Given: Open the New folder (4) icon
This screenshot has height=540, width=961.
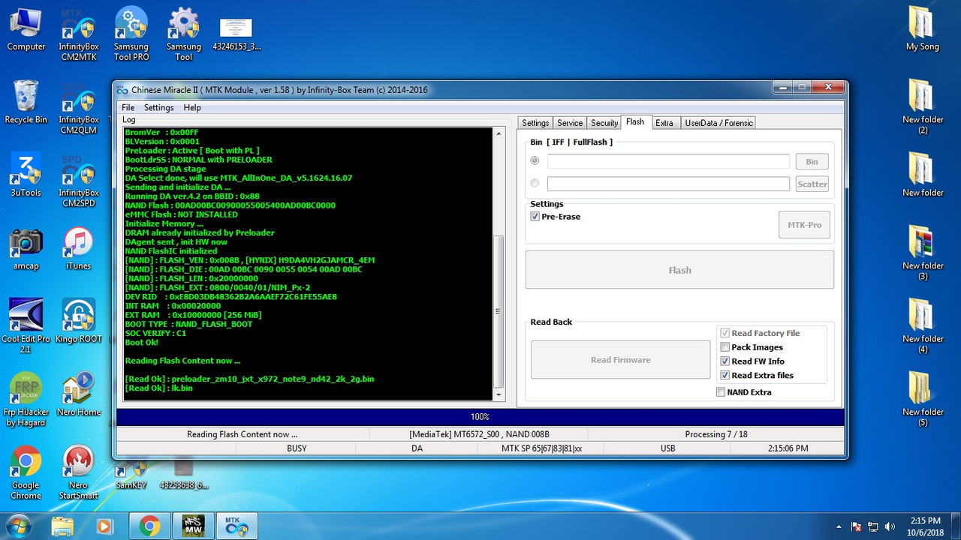Looking at the screenshot, I should tap(922, 327).
